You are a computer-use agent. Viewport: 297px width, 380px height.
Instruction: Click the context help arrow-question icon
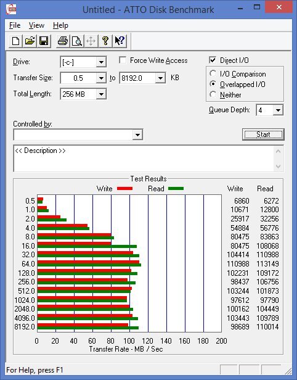(120, 41)
